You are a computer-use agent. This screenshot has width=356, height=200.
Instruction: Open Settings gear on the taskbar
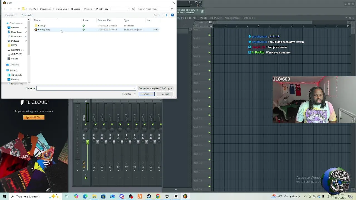[x=167, y=196]
